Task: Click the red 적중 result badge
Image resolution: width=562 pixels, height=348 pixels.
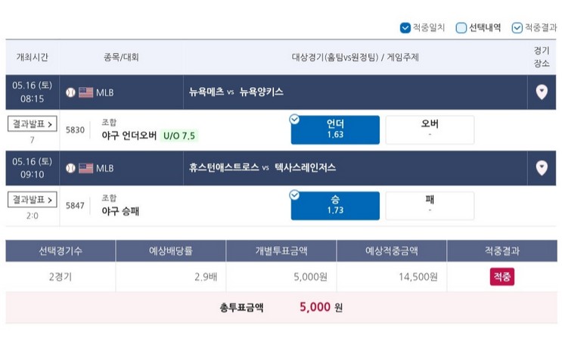Action: [x=501, y=277]
